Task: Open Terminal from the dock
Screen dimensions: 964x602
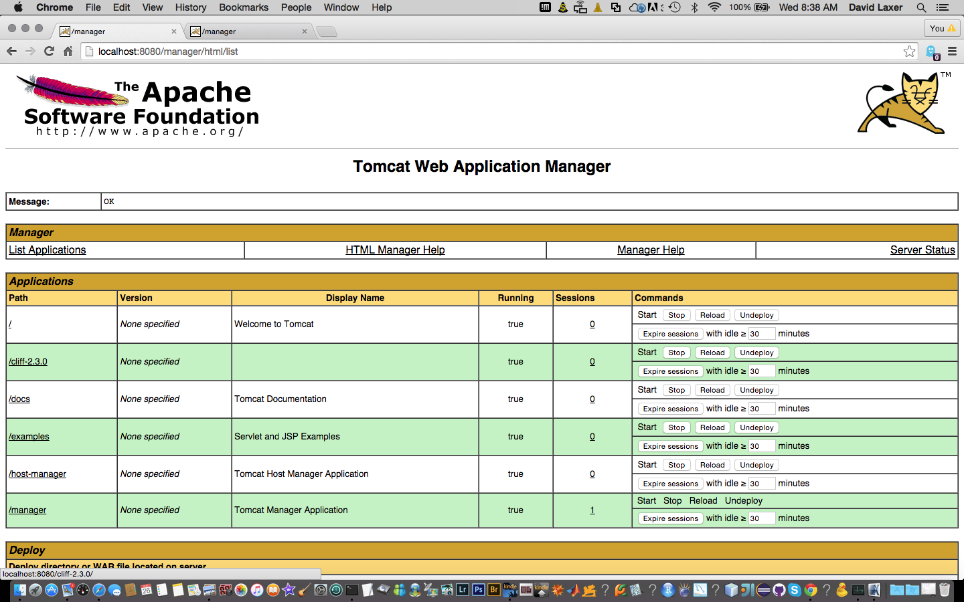Action: [x=351, y=590]
